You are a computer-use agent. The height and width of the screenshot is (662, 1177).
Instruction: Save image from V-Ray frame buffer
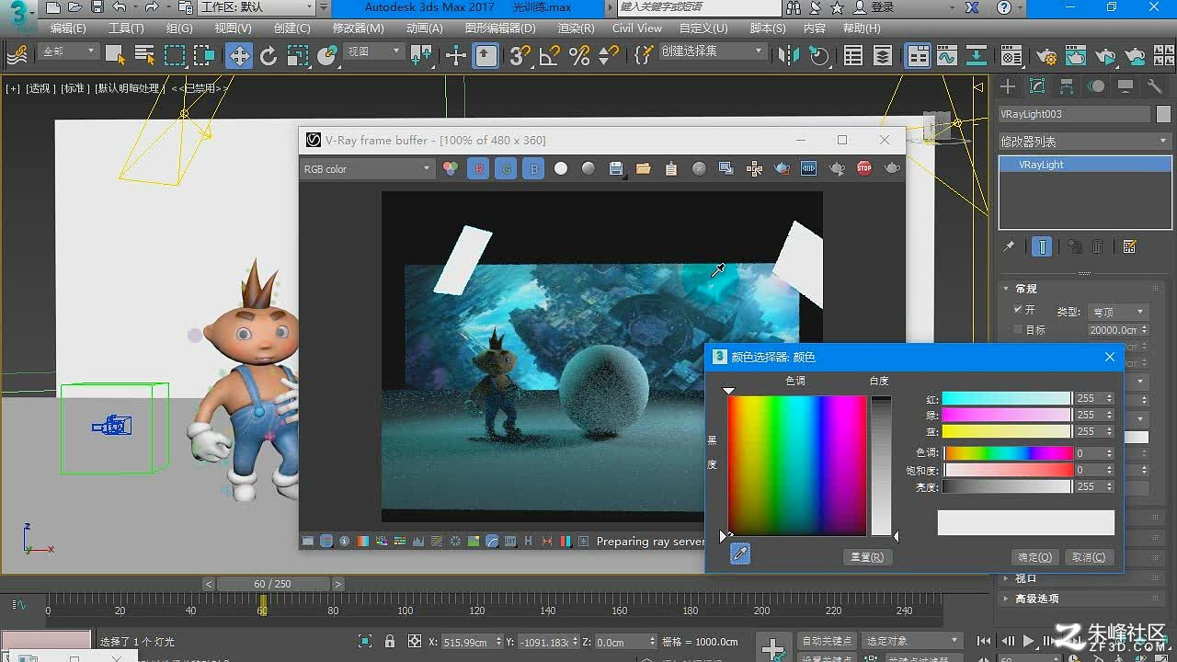[616, 168]
